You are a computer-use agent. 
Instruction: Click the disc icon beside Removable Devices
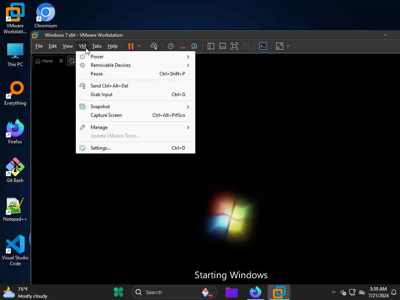point(82,65)
